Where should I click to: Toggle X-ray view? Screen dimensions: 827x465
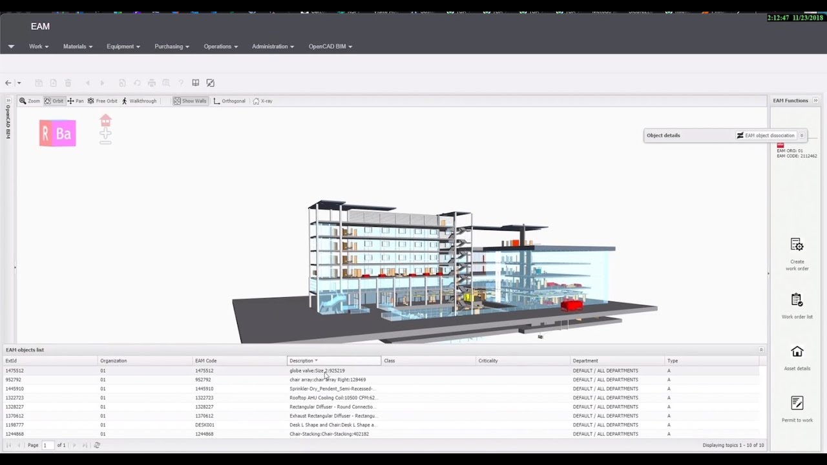[x=263, y=101]
